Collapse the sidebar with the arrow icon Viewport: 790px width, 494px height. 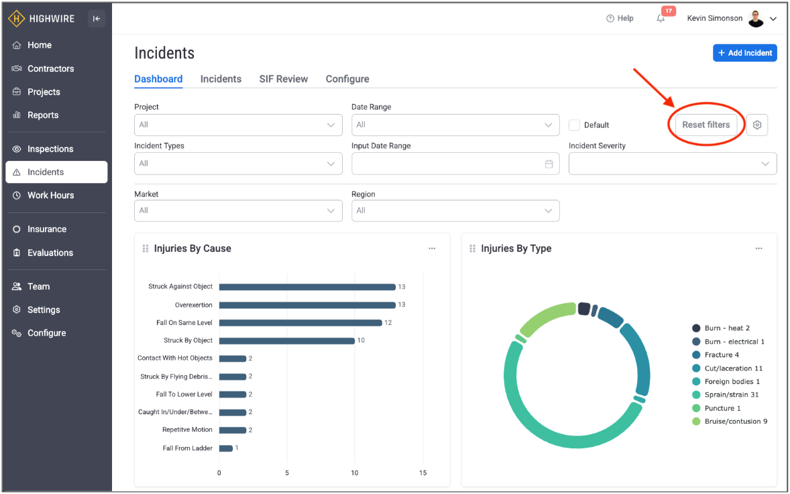click(97, 19)
